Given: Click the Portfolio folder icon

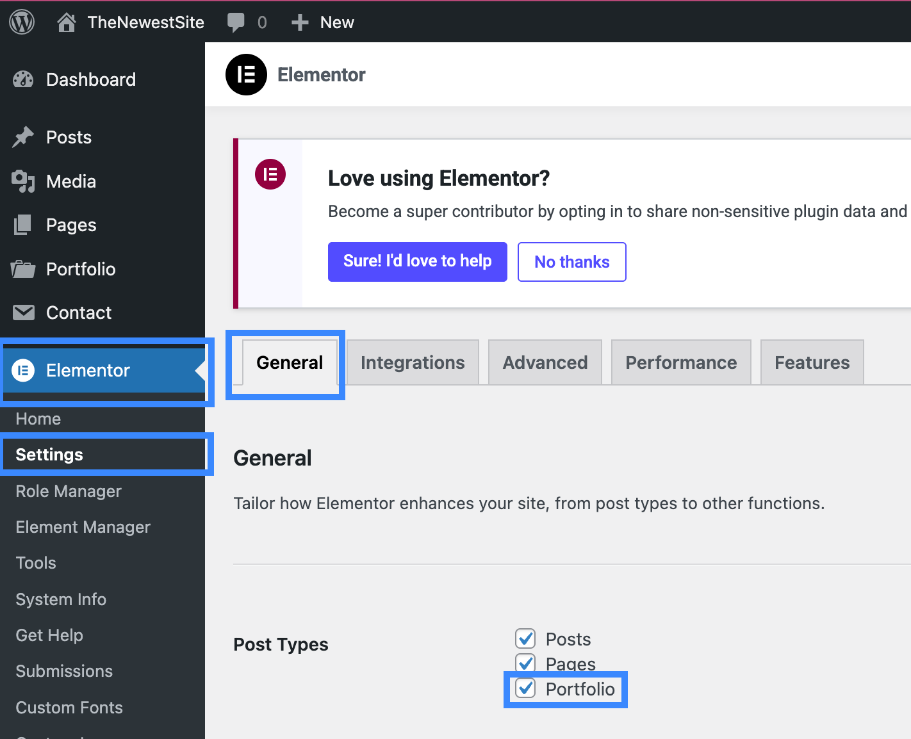Looking at the screenshot, I should (23, 269).
